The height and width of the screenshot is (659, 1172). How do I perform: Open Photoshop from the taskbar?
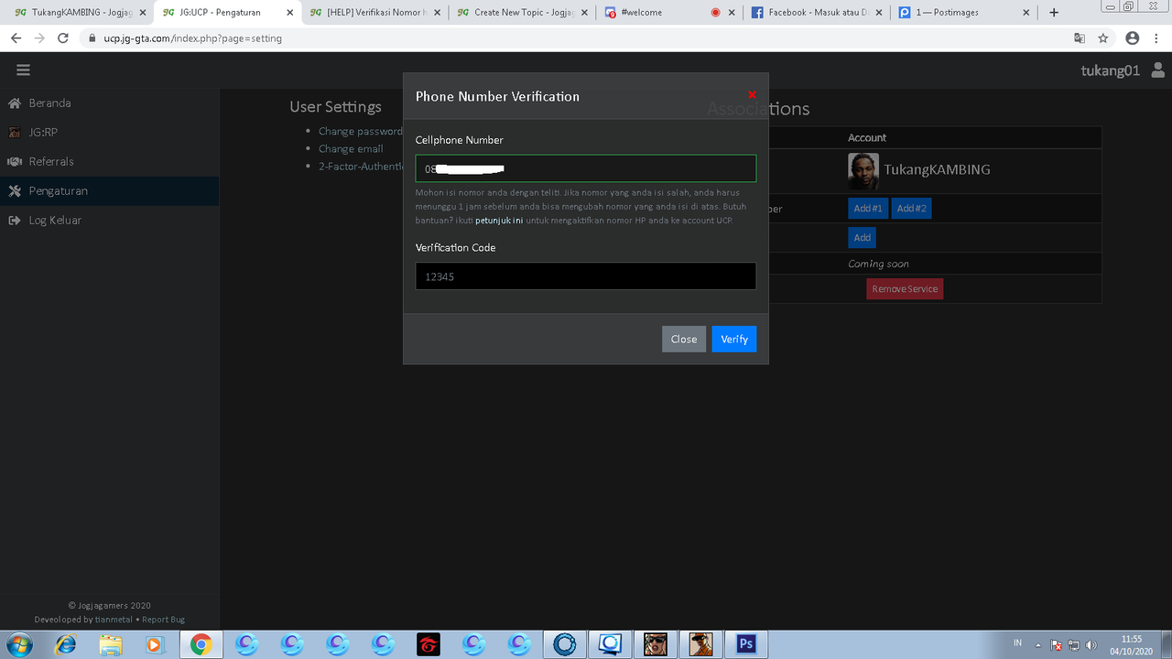pyautogui.click(x=746, y=644)
